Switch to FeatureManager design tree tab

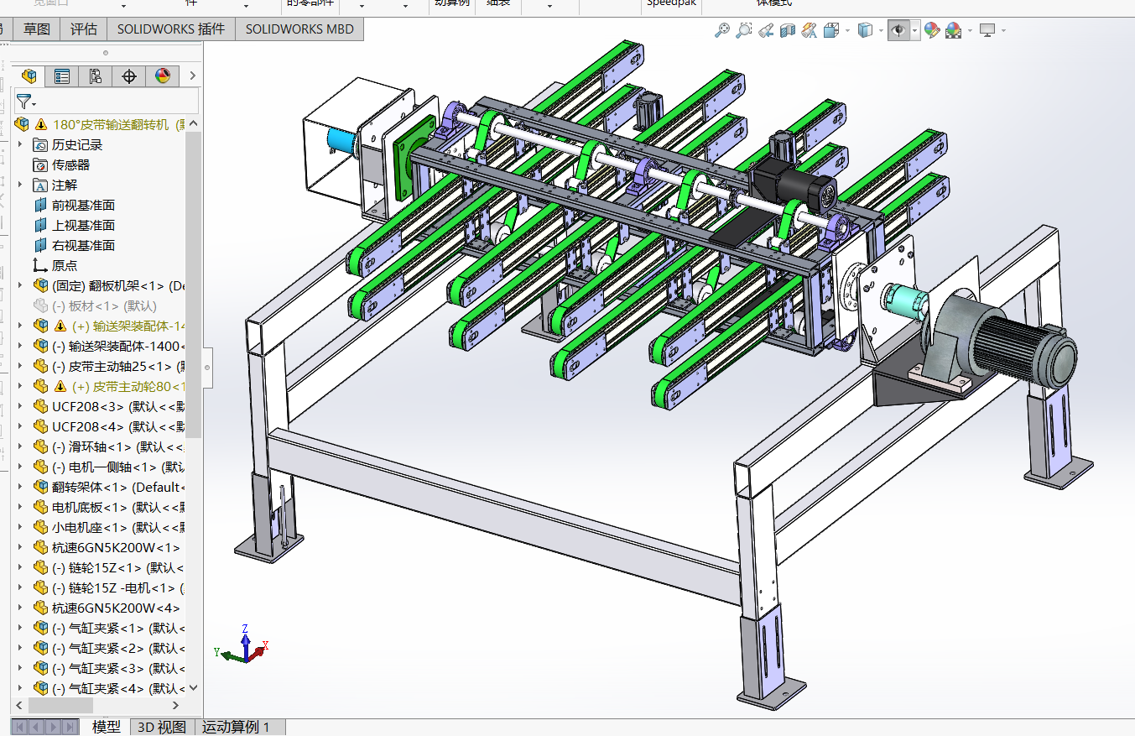29,76
